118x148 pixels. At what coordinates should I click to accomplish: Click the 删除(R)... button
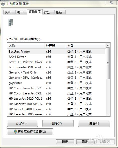(x=58, y=123)
